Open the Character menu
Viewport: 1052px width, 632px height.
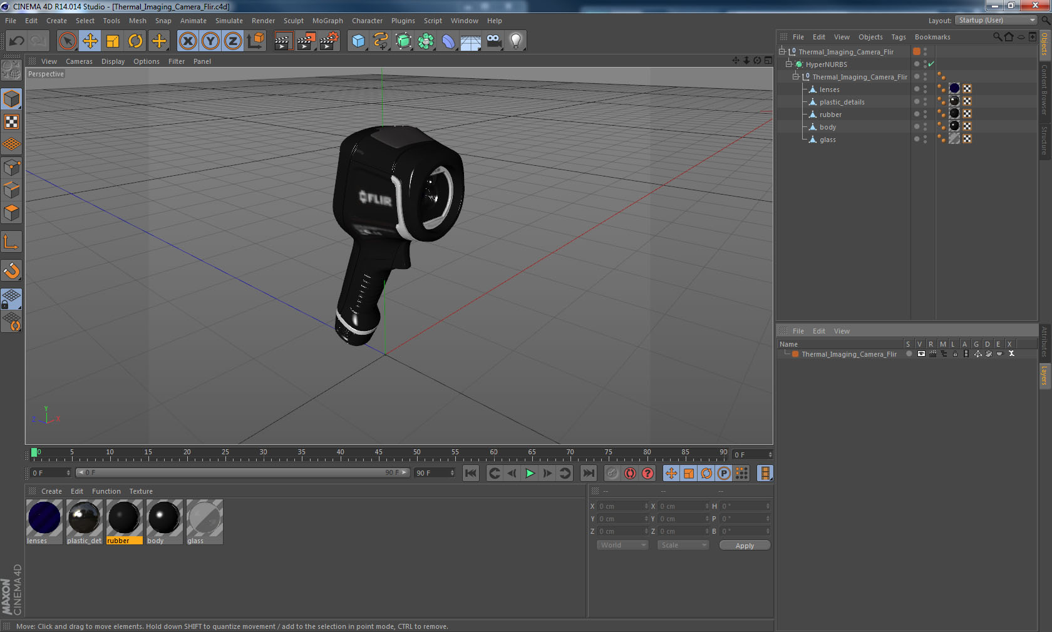[x=367, y=21]
